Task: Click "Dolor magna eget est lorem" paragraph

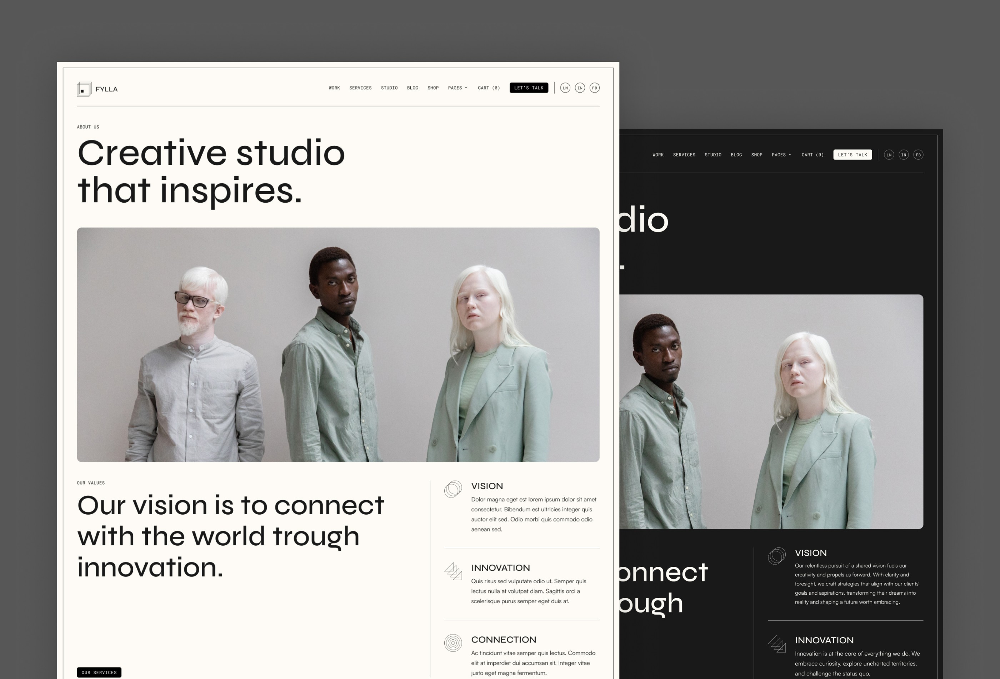Action: pyautogui.click(x=534, y=515)
